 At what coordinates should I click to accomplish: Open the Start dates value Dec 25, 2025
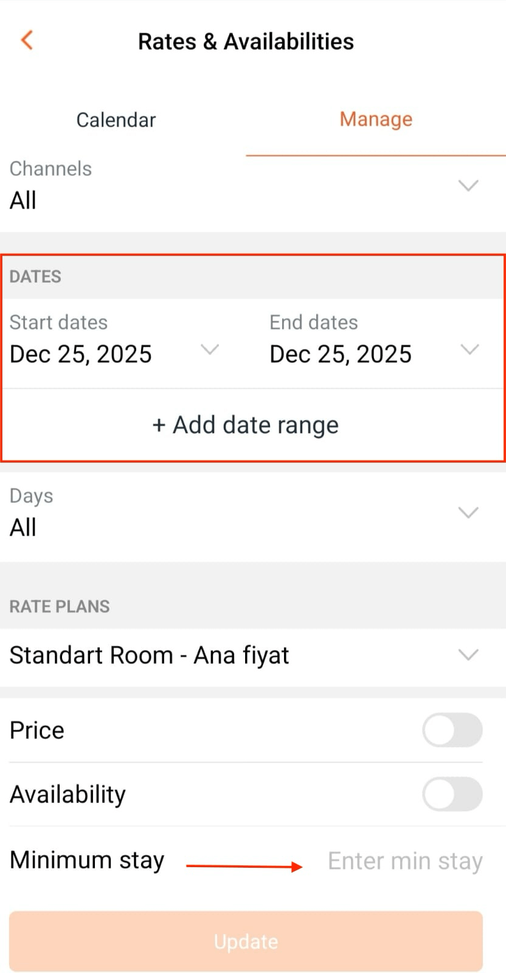(x=81, y=354)
